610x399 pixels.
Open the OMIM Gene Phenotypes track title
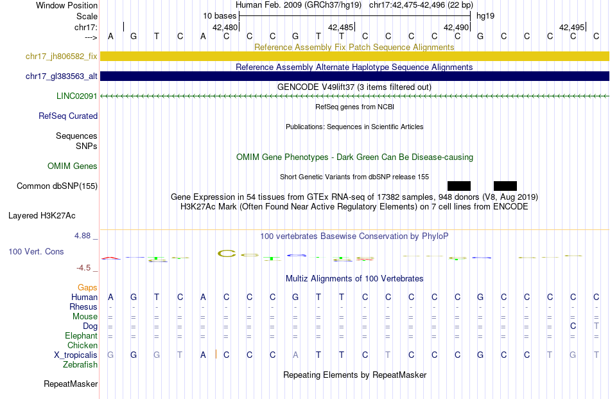pyautogui.click(x=355, y=157)
